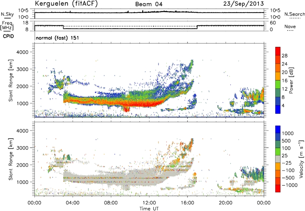Click 2000 tick on Velocity panel range axis
Screen dimensions: 305x211
(22, 165)
